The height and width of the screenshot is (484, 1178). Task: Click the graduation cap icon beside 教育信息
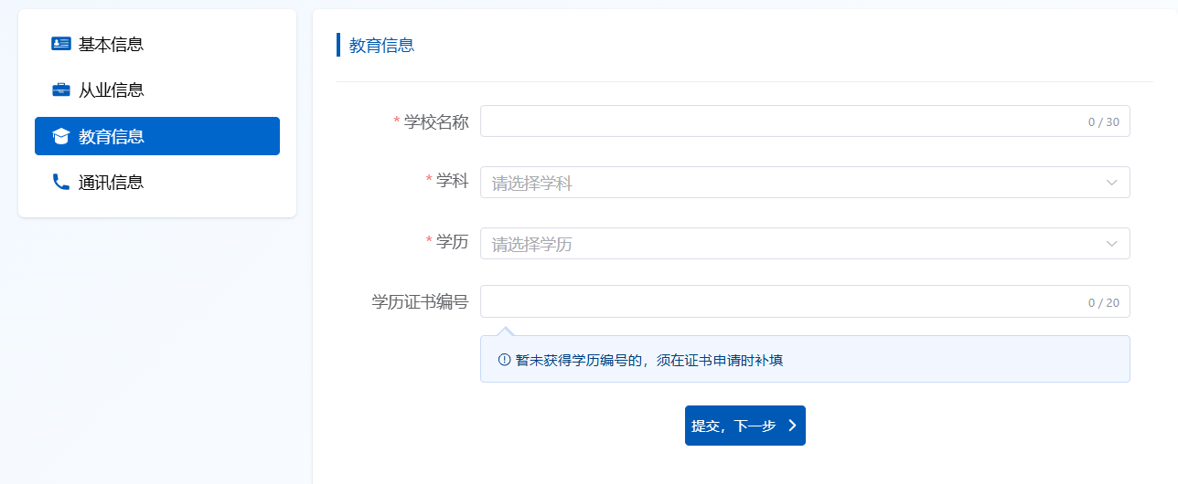click(61, 137)
